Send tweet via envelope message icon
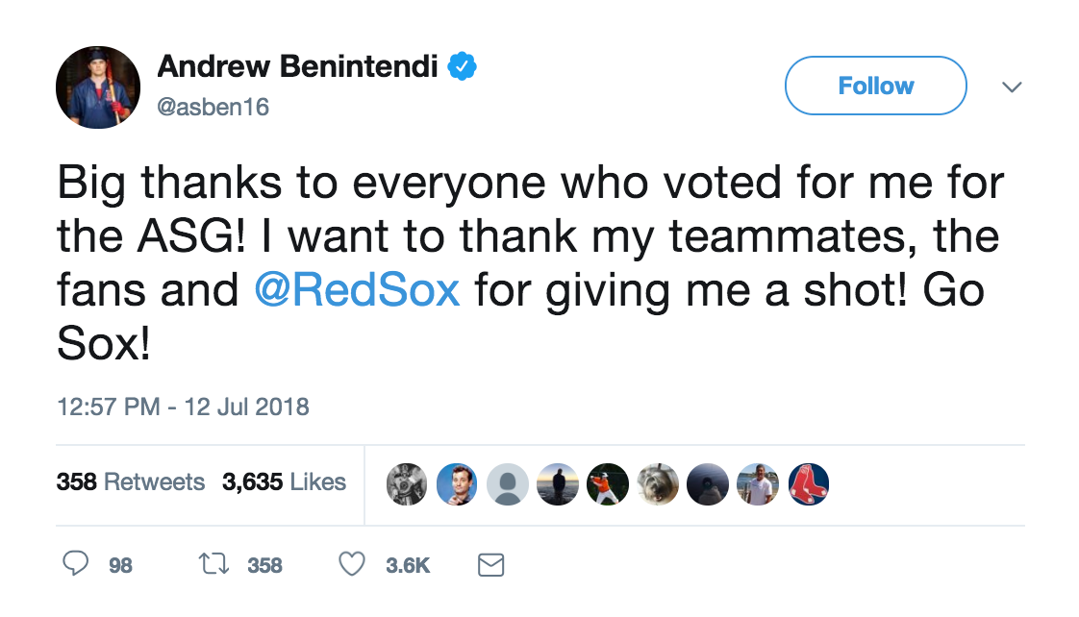1079x617 pixels. [490, 565]
